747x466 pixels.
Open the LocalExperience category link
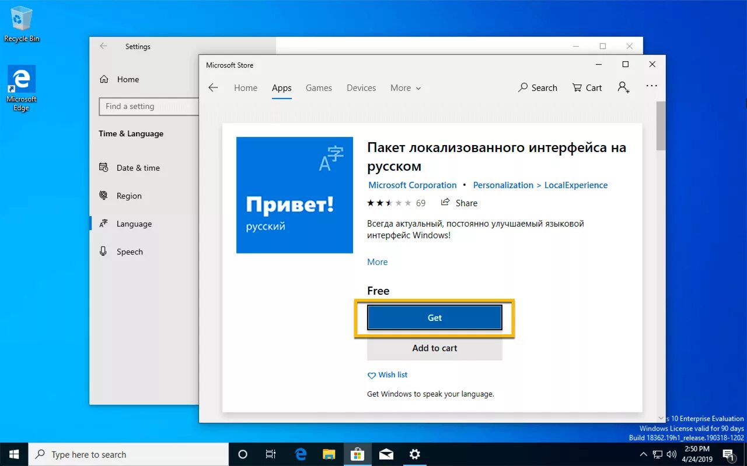[x=576, y=185]
